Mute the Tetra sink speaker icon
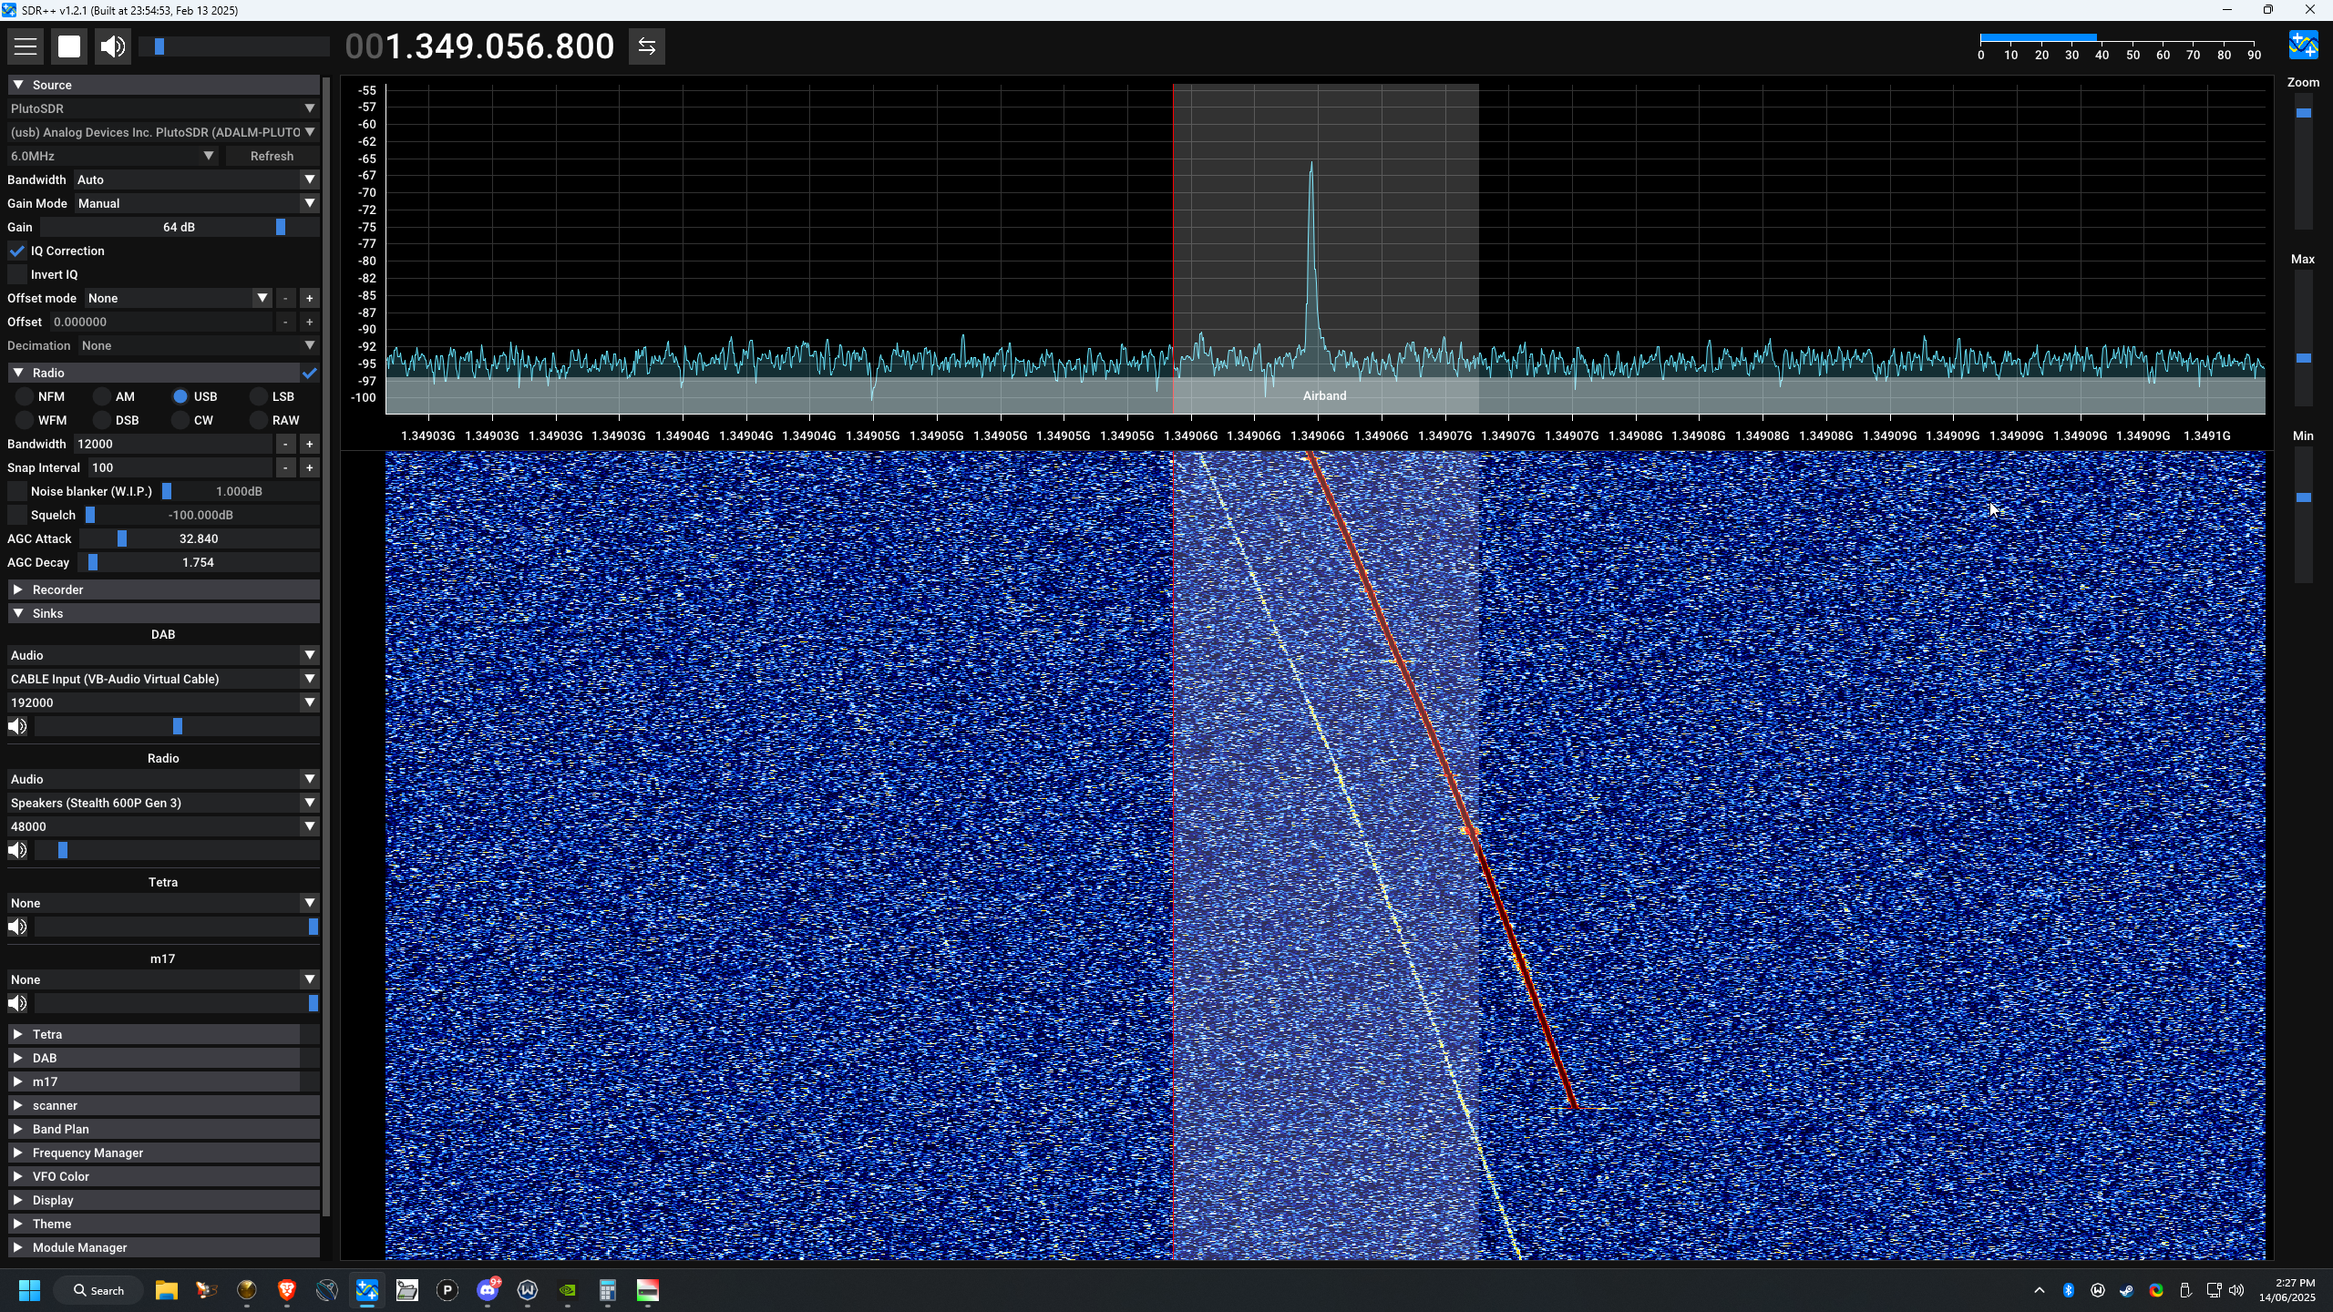This screenshot has height=1312, width=2333. coord(17,927)
